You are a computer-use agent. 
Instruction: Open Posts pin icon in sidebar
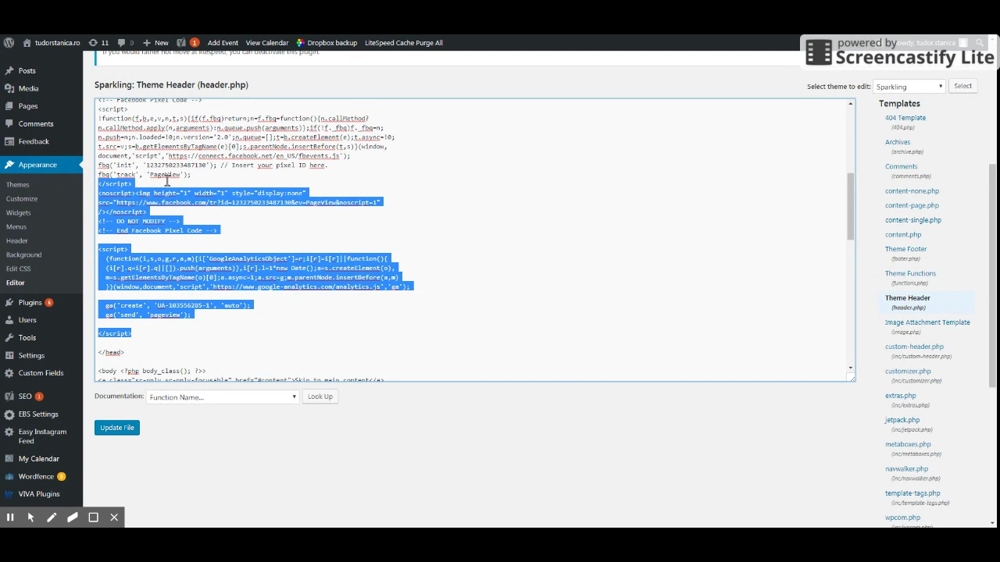9,71
